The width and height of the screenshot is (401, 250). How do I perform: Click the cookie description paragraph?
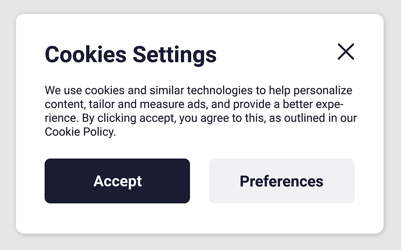pyautogui.click(x=199, y=111)
